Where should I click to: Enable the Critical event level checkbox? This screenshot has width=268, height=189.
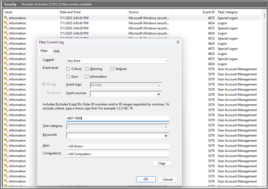[68, 69]
